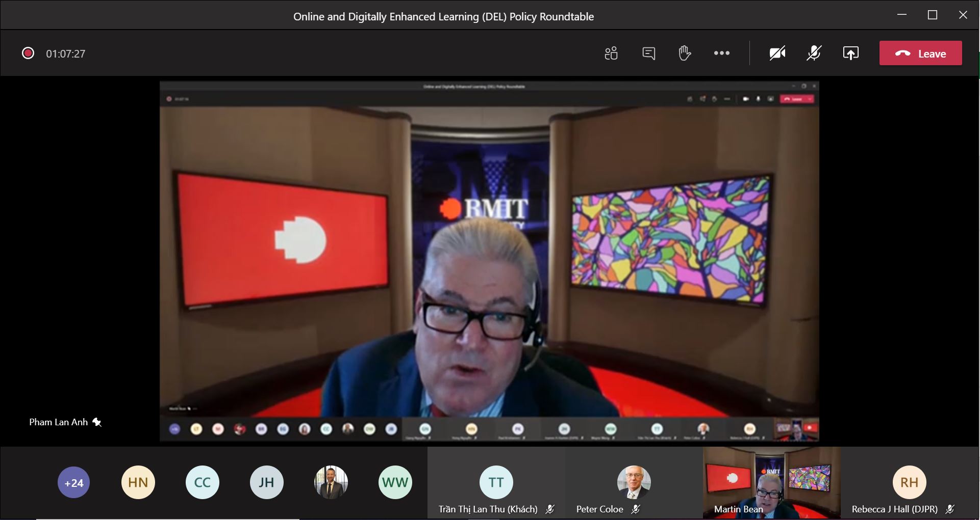Screen dimensions: 980x520
Task: Expand the +24 additional participants list
Action: [x=74, y=482]
